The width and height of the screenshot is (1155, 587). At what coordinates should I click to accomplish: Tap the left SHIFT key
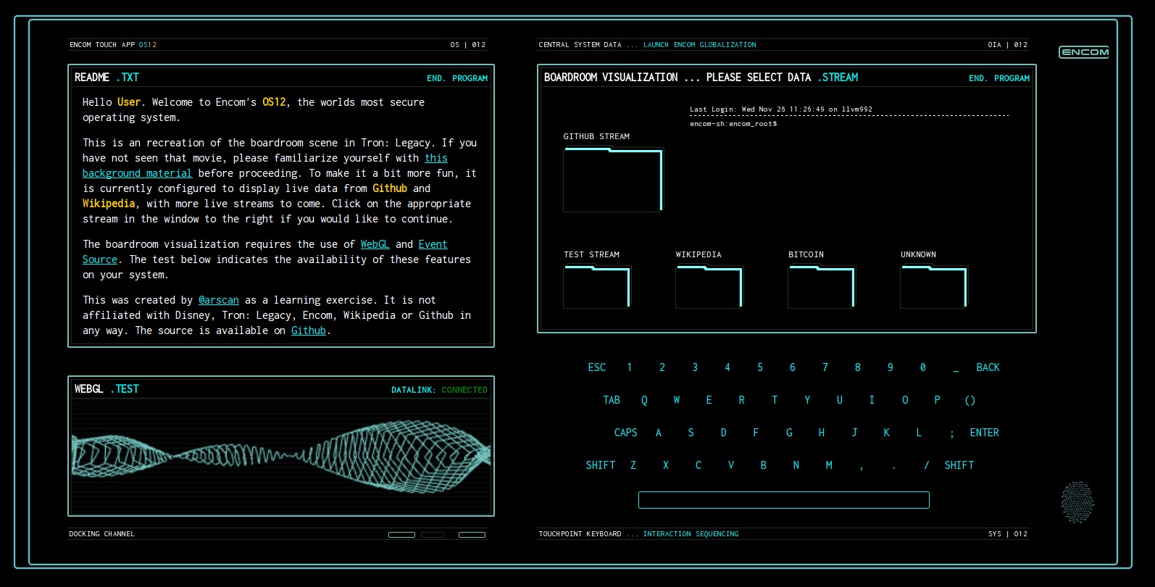[601, 465]
